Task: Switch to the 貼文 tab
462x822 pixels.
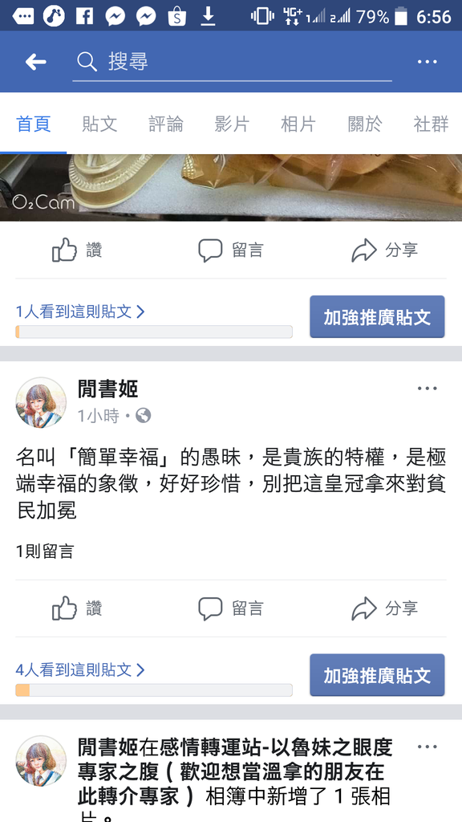Action: (99, 124)
